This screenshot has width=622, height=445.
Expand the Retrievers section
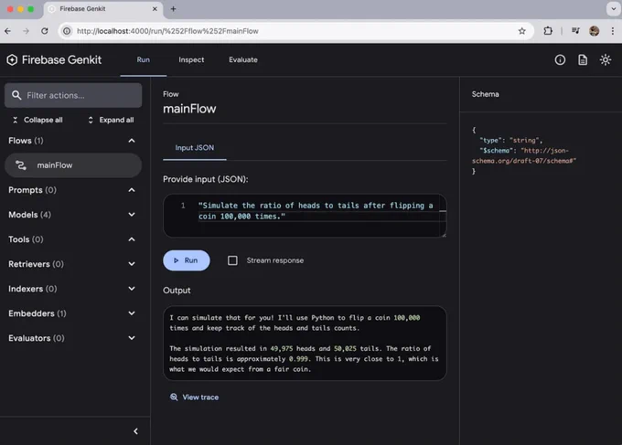[132, 264]
